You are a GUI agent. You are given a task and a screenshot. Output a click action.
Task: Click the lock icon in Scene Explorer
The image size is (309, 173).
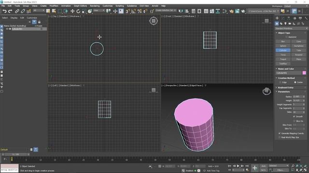pos(39,22)
